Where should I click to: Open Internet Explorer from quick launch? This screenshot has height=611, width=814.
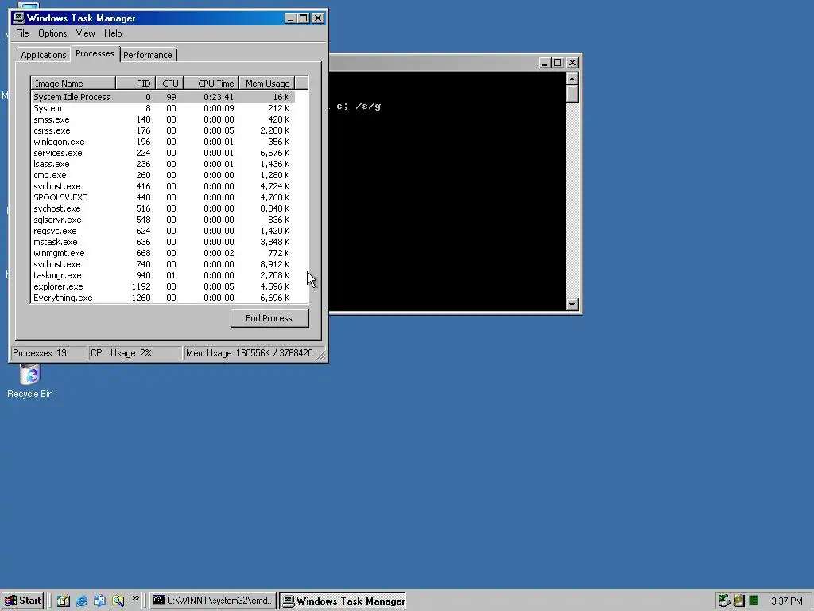coord(82,601)
